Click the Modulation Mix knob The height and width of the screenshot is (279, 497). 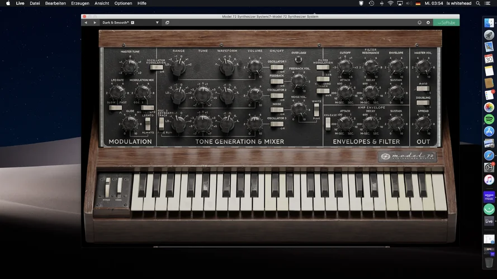point(143,92)
